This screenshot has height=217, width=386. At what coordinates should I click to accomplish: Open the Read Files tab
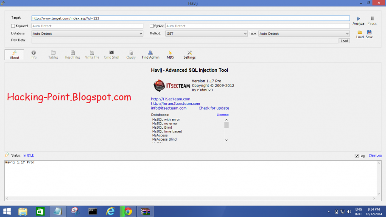(73, 55)
